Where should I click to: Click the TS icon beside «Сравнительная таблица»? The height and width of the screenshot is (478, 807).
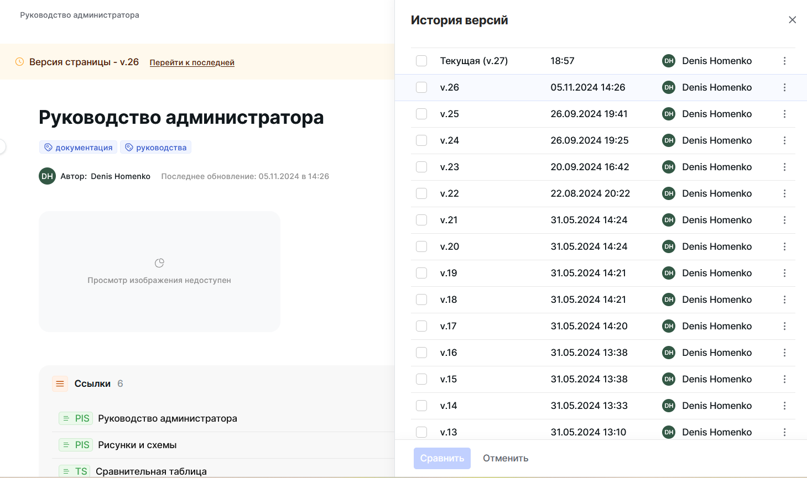pyautogui.click(x=75, y=471)
